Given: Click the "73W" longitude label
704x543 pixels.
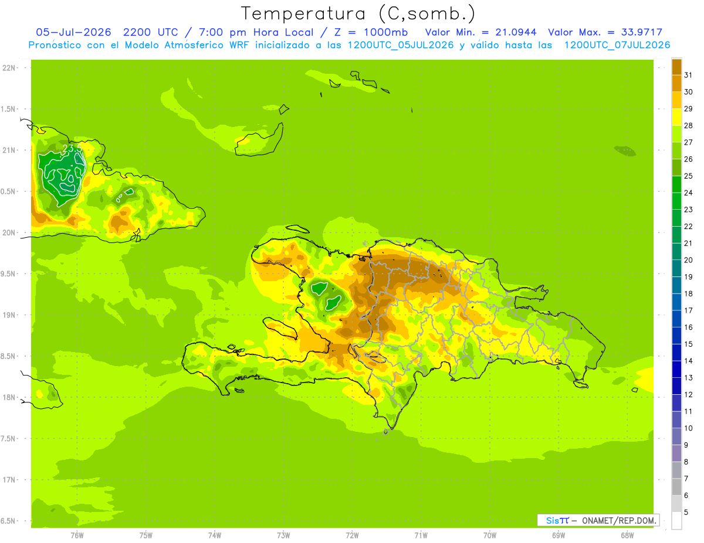Looking at the screenshot, I should pos(283,535).
